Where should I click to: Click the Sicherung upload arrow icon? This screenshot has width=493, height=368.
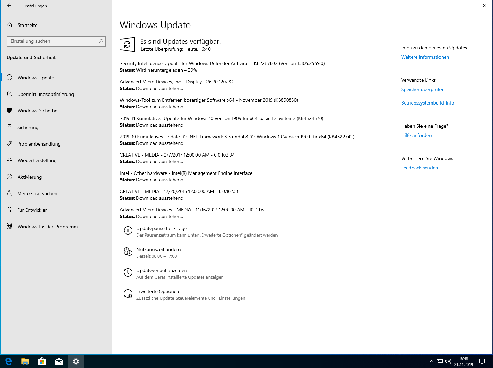coord(9,127)
